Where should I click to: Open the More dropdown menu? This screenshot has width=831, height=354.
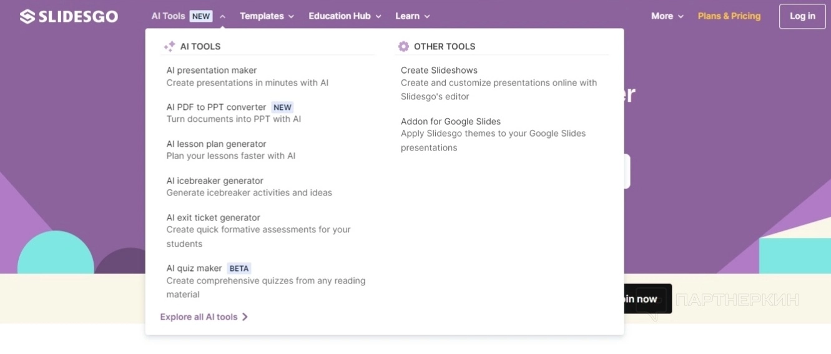pyautogui.click(x=667, y=16)
